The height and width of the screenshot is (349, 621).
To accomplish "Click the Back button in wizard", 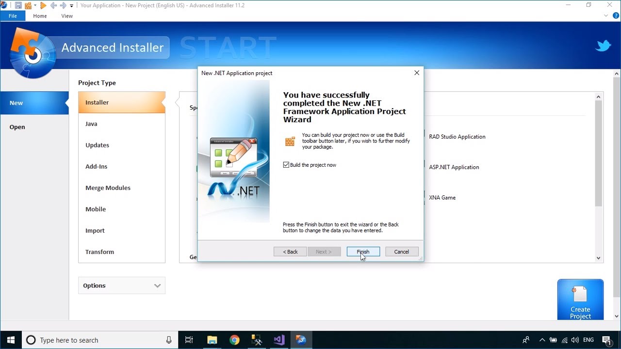I will (290, 252).
